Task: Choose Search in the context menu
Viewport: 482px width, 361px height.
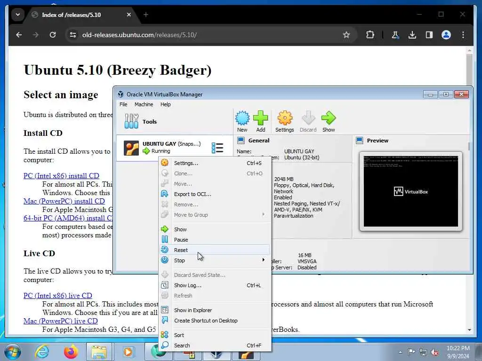Action: tap(215, 345)
